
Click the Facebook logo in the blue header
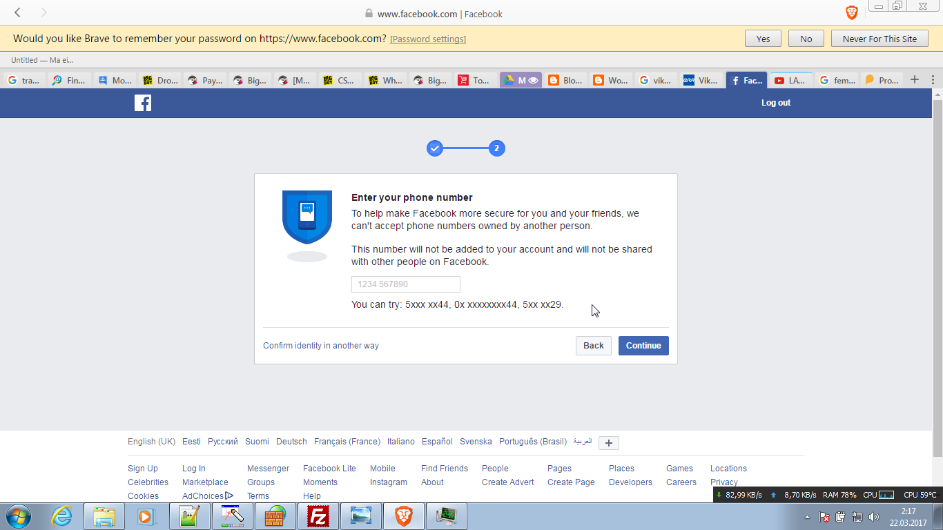(143, 103)
